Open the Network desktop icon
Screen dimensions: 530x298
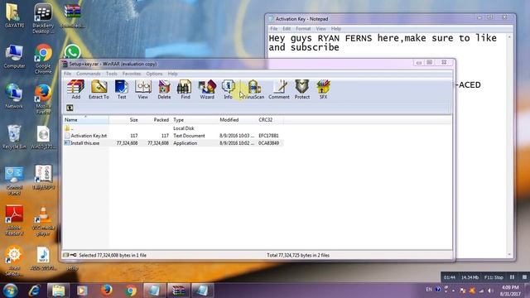tap(14, 96)
